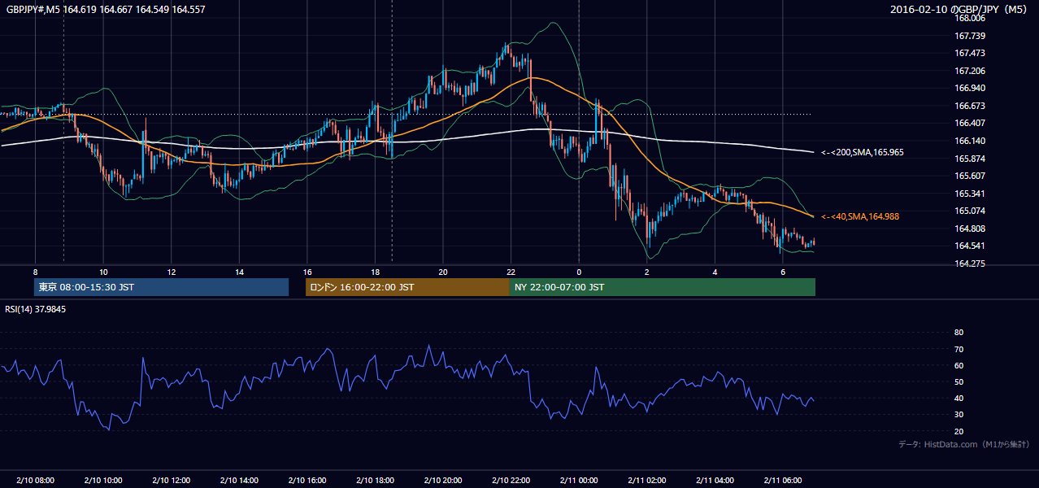Image resolution: width=1039 pixels, height=488 pixels.
Task: Click time axis label 2/10 22:00
Action: [x=511, y=480]
